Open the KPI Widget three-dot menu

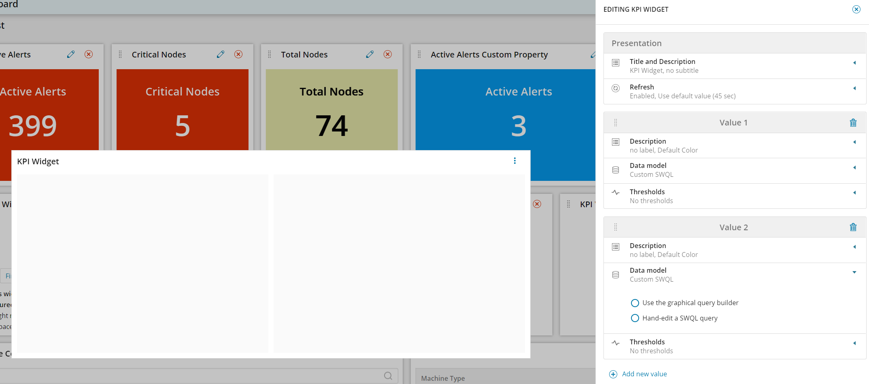[515, 161]
